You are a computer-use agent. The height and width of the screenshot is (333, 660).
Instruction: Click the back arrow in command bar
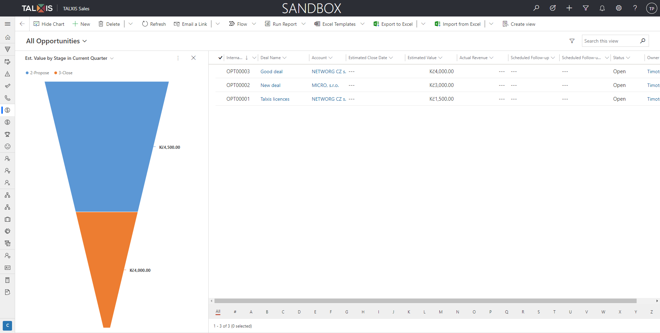click(x=22, y=24)
